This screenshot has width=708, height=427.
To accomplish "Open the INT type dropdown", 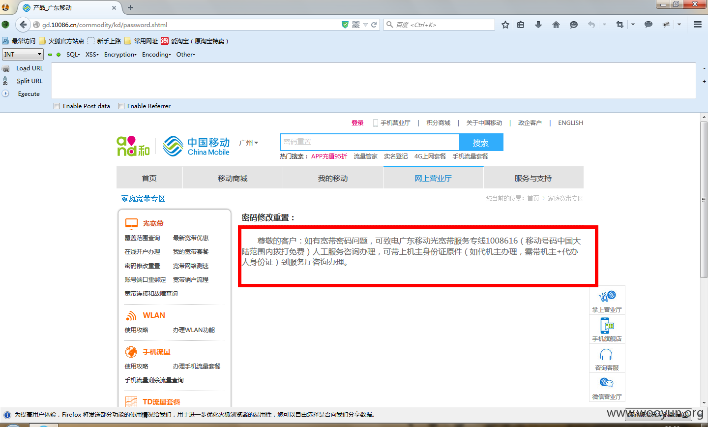I will (x=23, y=54).
